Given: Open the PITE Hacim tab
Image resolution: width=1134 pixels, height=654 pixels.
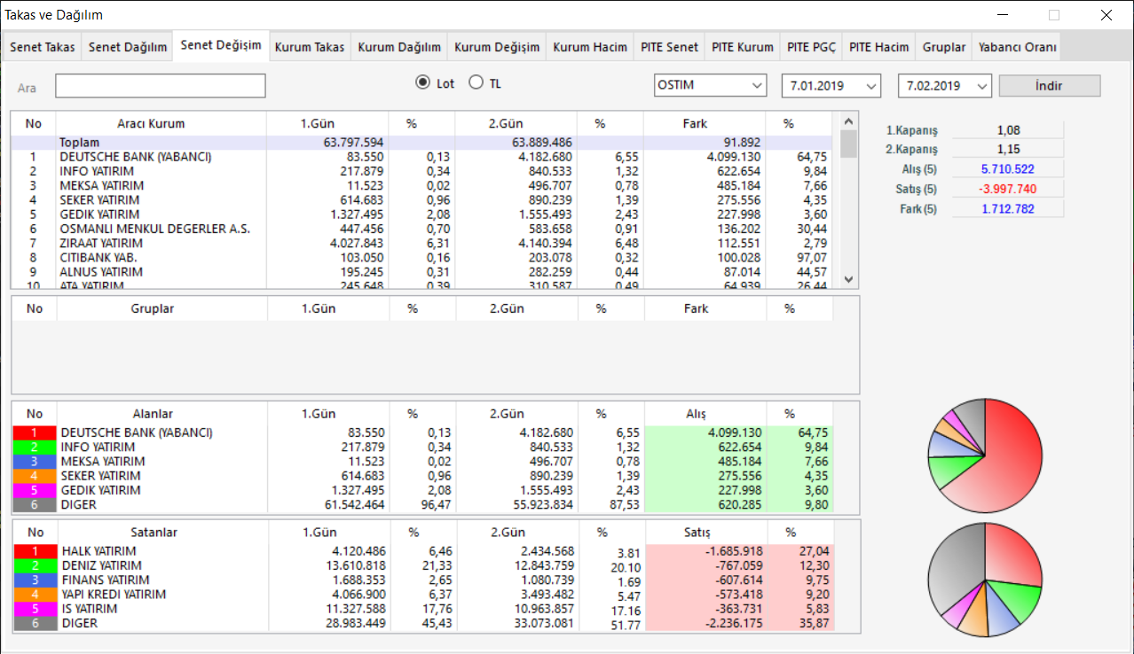Looking at the screenshot, I should click(879, 47).
